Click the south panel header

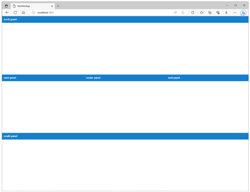click(125, 136)
